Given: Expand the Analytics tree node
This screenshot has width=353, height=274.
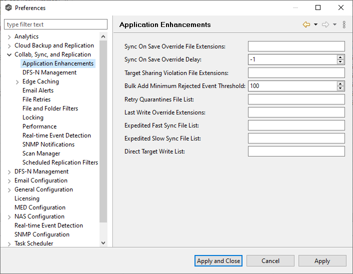Looking at the screenshot, I should click(x=9, y=36).
